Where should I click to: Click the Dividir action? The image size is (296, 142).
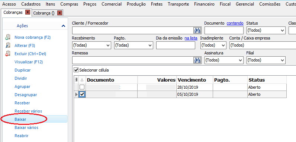click(x=20, y=78)
